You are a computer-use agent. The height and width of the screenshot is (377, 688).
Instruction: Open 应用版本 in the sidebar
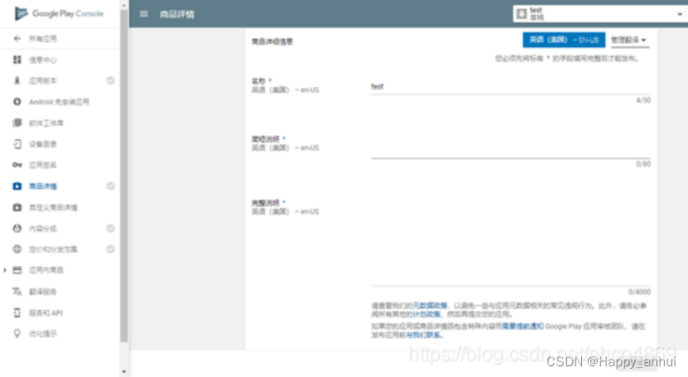43,80
